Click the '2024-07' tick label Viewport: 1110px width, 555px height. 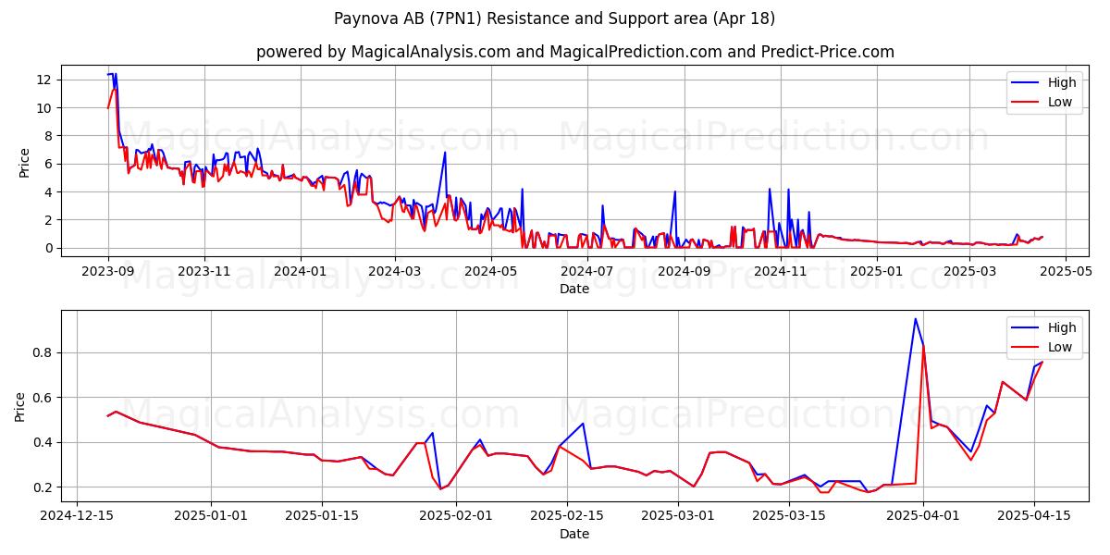pyautogui.click(x=586, y=271)
